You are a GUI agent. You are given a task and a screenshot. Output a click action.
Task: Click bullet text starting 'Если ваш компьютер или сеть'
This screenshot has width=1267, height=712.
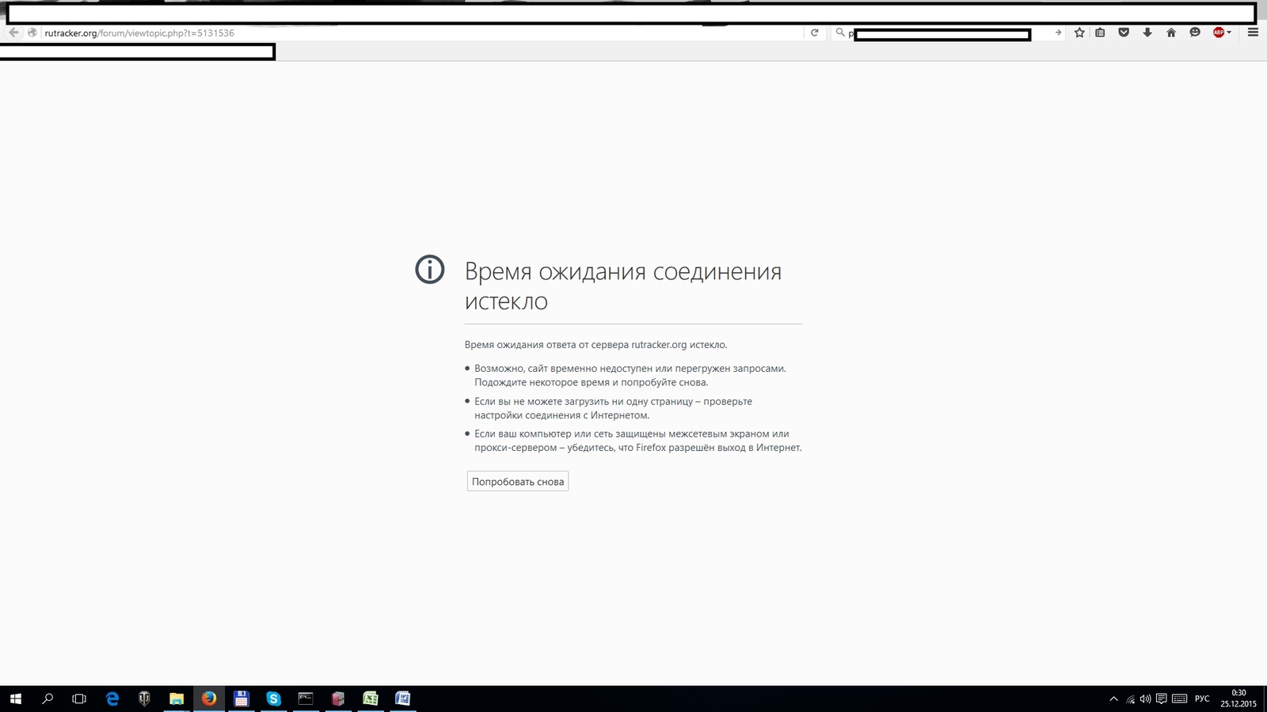point(638,441)
